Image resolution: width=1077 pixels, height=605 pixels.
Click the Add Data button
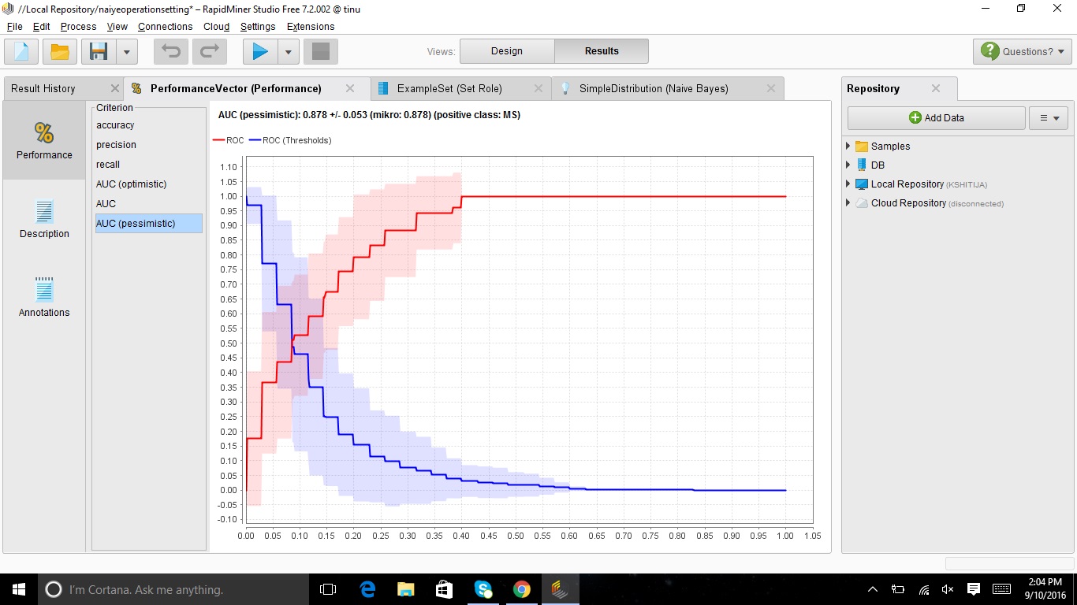tap(935, 117)
